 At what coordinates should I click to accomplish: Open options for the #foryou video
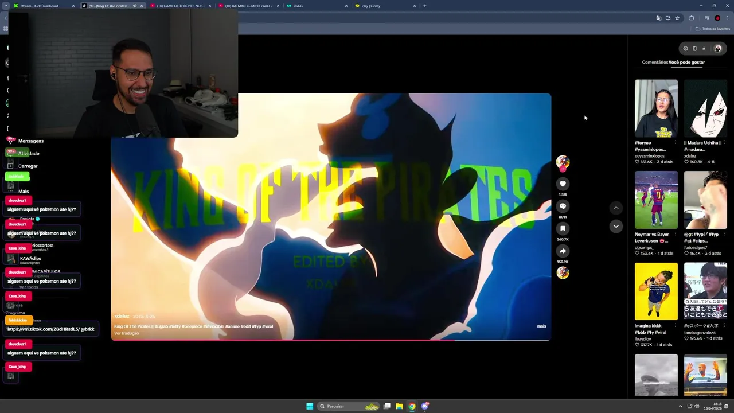pyautogui.click(x=675, y=142)
